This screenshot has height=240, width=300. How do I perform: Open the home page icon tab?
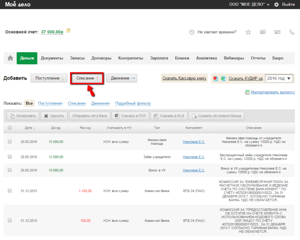pyautogui.click(x=10, y=58)
